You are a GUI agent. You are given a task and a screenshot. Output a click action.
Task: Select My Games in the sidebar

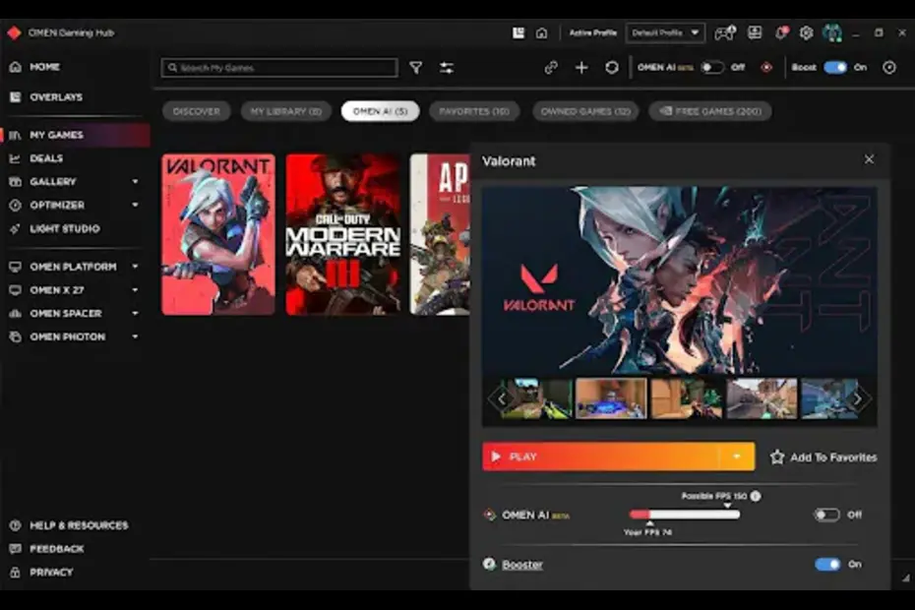[x=76, y=135]
